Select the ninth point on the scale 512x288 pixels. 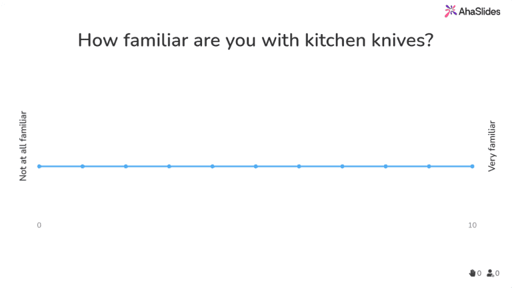tap(386, 166)
